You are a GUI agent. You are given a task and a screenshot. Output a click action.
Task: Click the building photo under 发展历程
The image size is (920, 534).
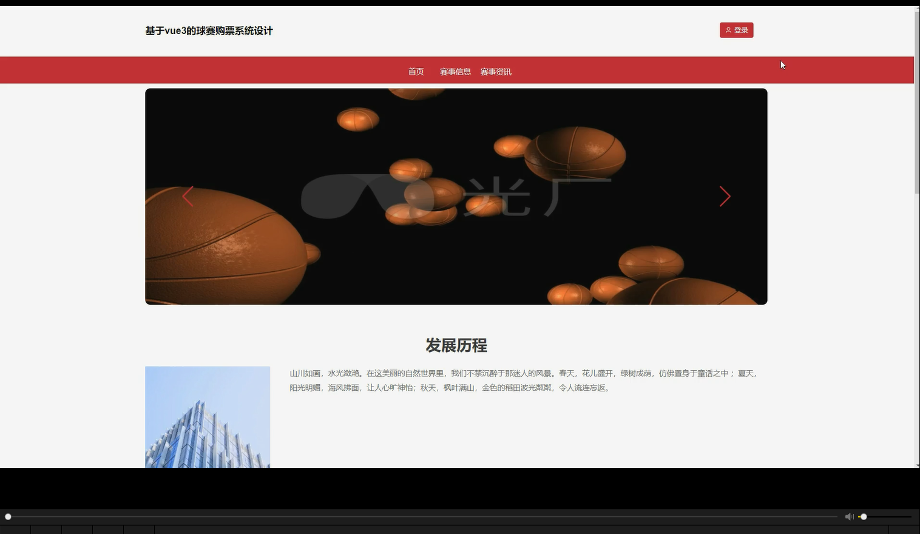[208, 417]
